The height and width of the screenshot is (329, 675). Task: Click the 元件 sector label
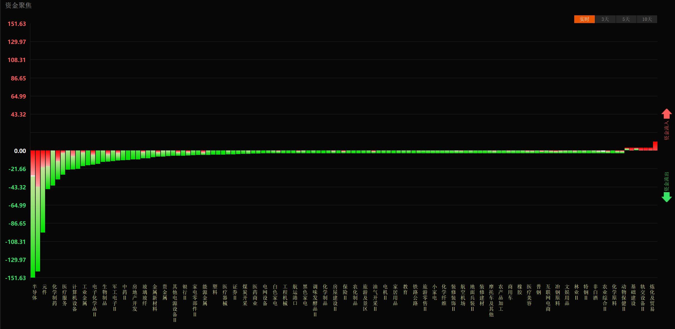45,289
